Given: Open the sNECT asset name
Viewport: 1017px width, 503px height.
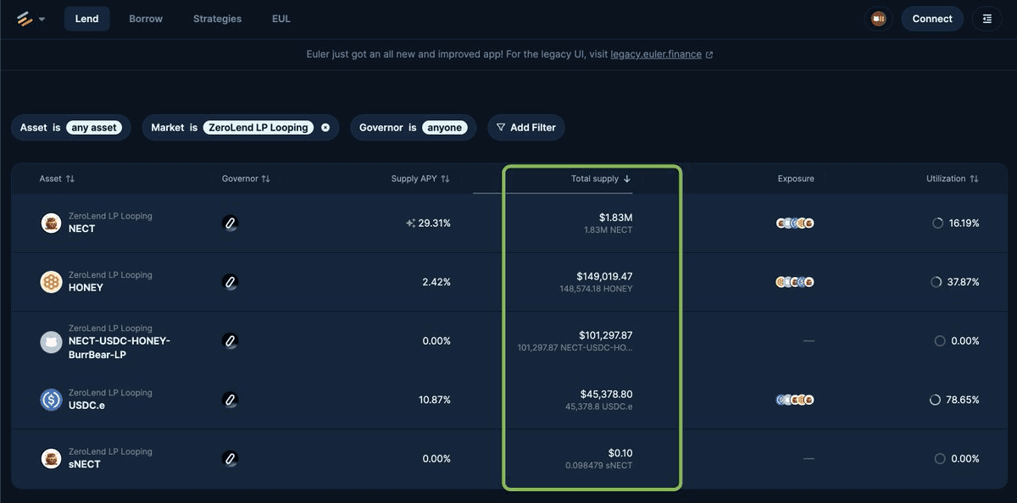Looking at the screenshot, I should [x=85, y=464].
